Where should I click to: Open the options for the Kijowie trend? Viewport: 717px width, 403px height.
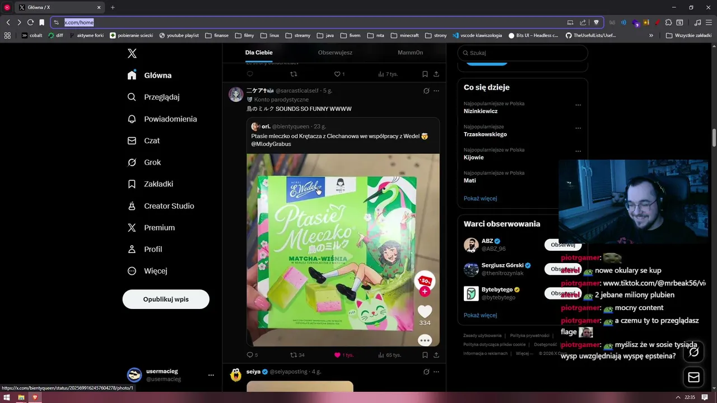click(x=578, y=151)
